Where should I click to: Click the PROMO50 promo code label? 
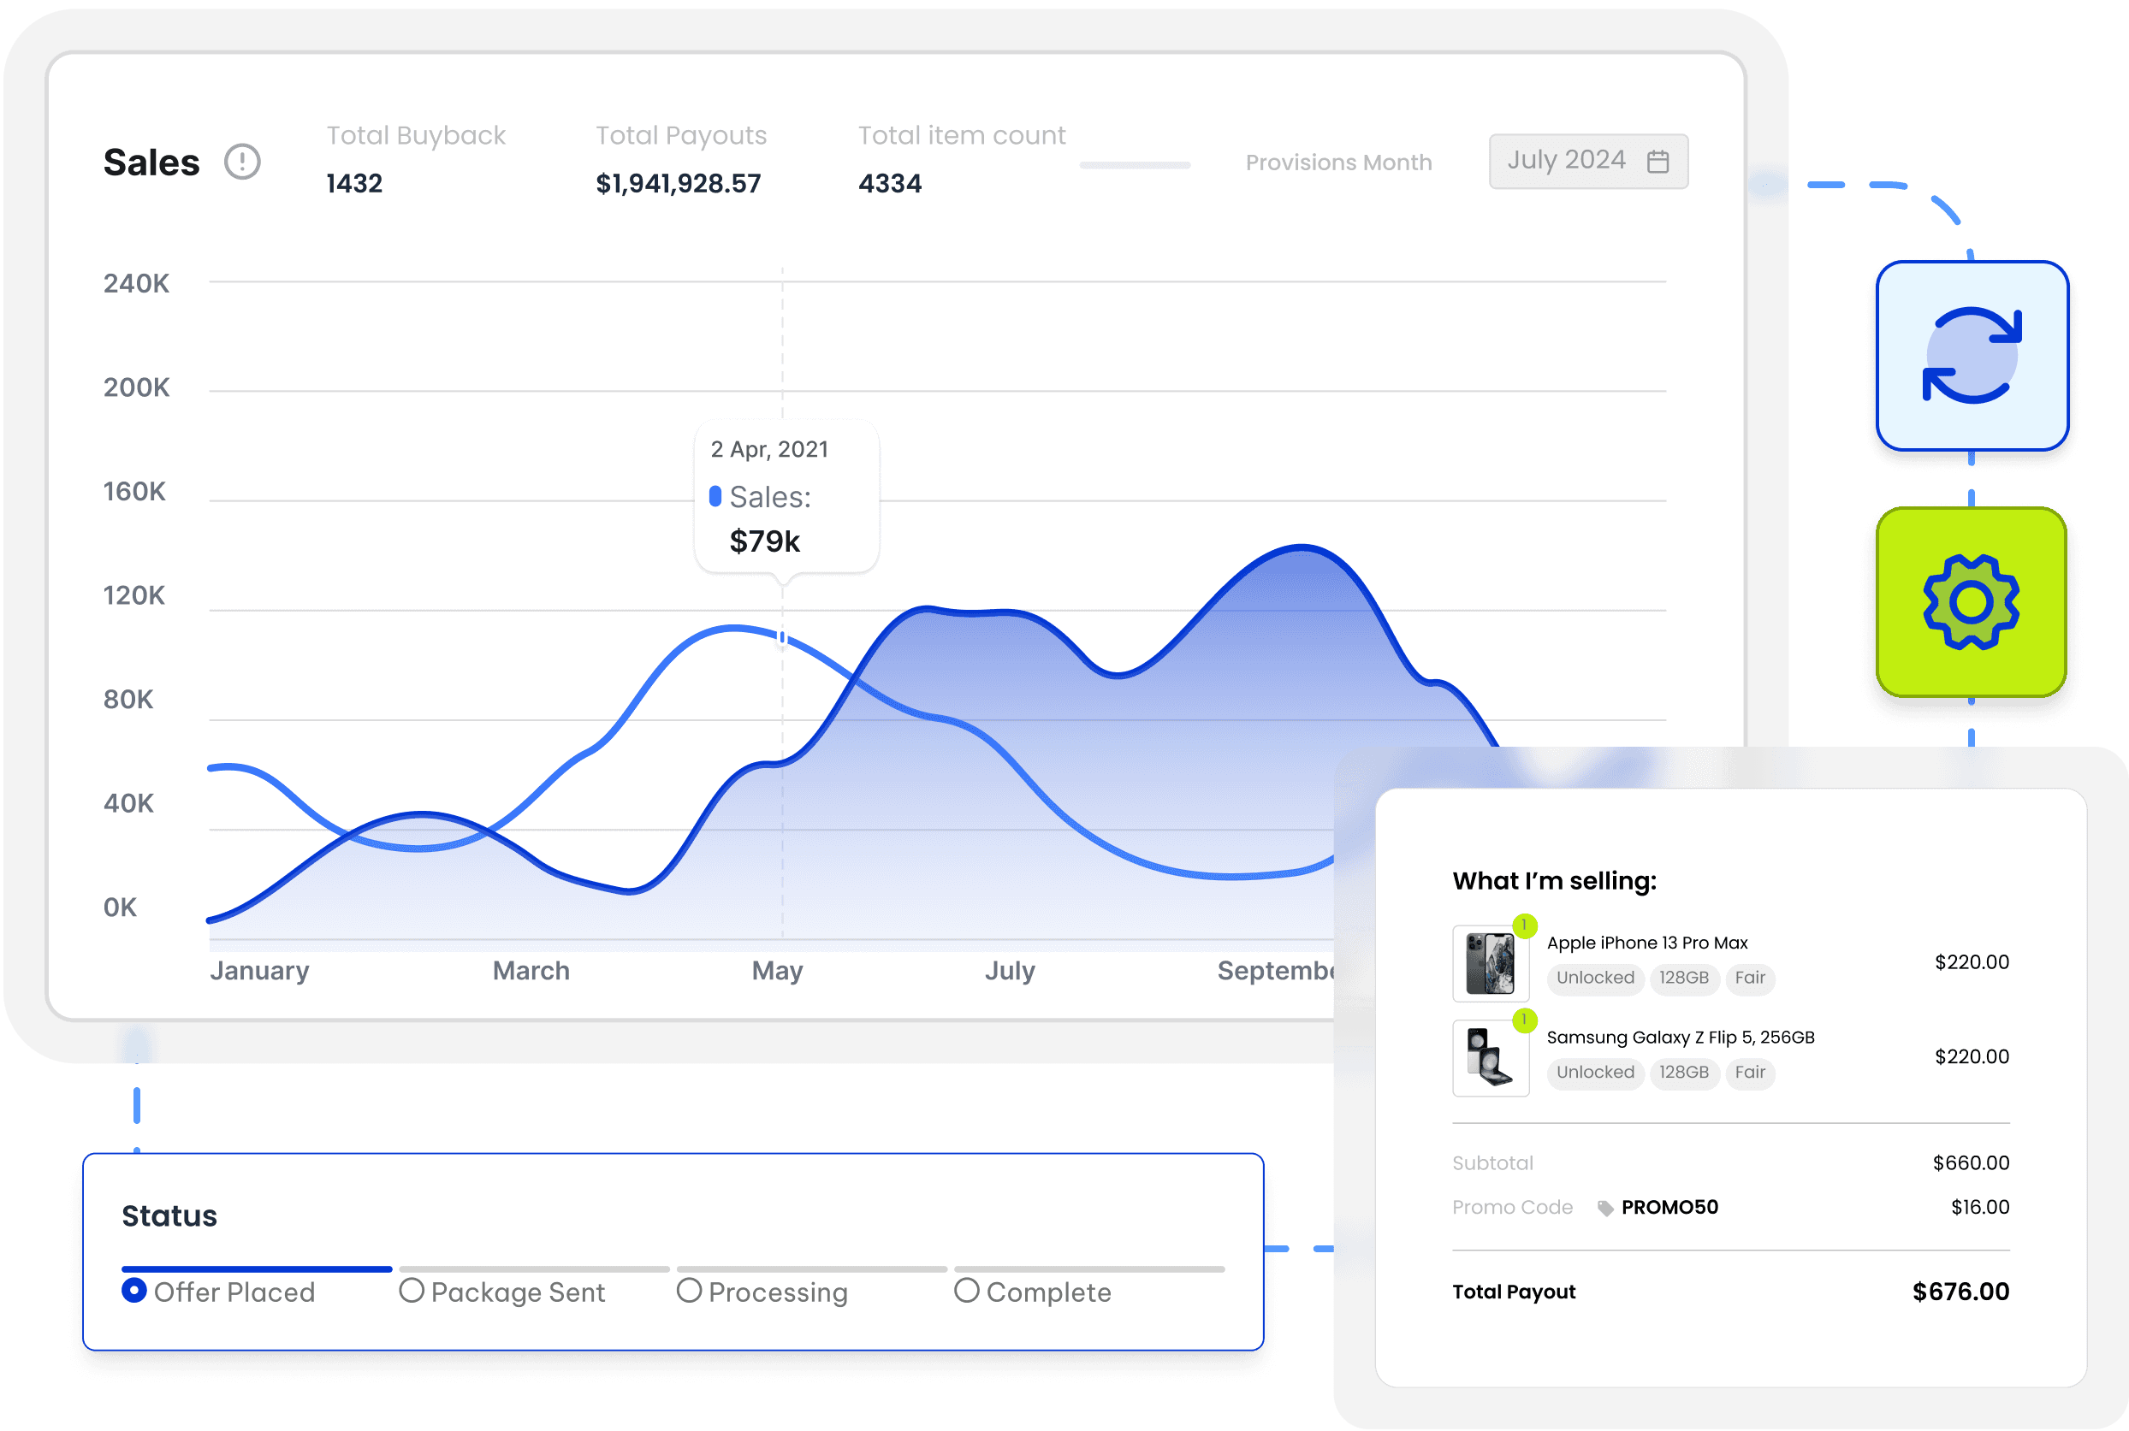pos(1669,1208)
